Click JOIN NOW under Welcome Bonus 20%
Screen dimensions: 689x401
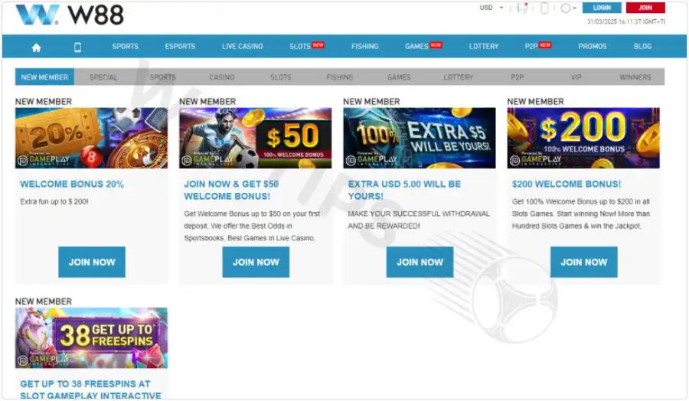tap(92, 262)
